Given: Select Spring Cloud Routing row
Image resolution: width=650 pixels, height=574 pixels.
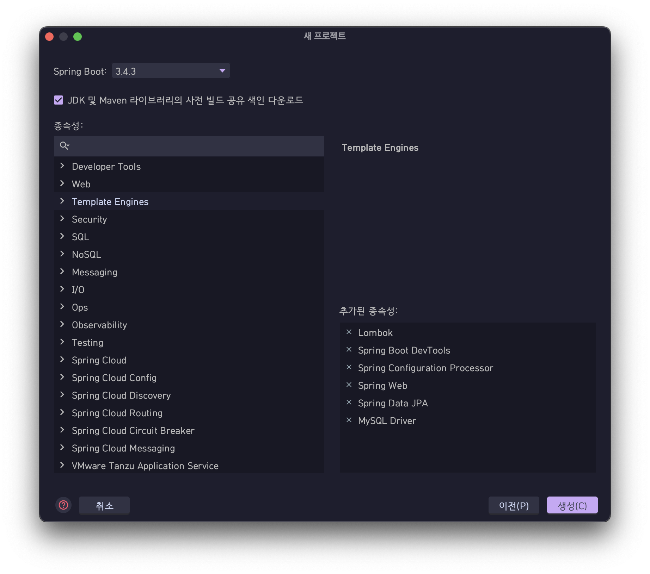Looking at the screenshot, I should click(189, 413).
